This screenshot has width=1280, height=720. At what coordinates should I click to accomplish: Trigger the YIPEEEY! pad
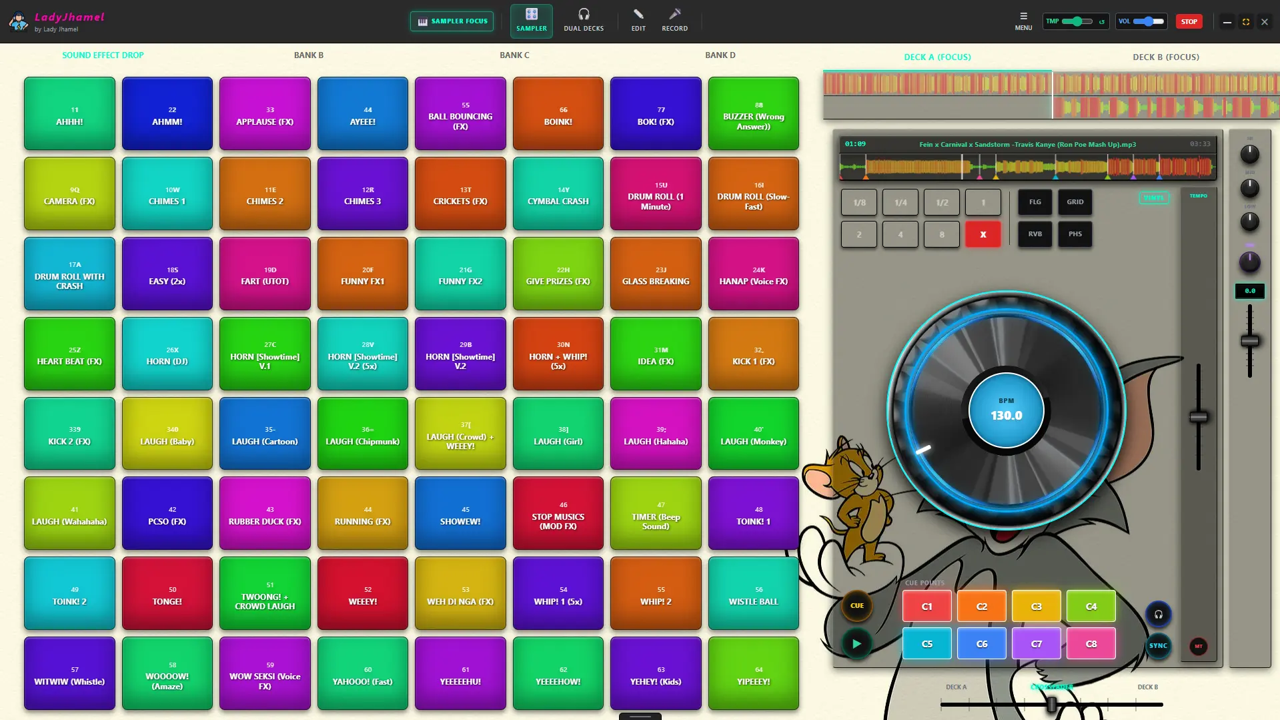pos(753,673)
